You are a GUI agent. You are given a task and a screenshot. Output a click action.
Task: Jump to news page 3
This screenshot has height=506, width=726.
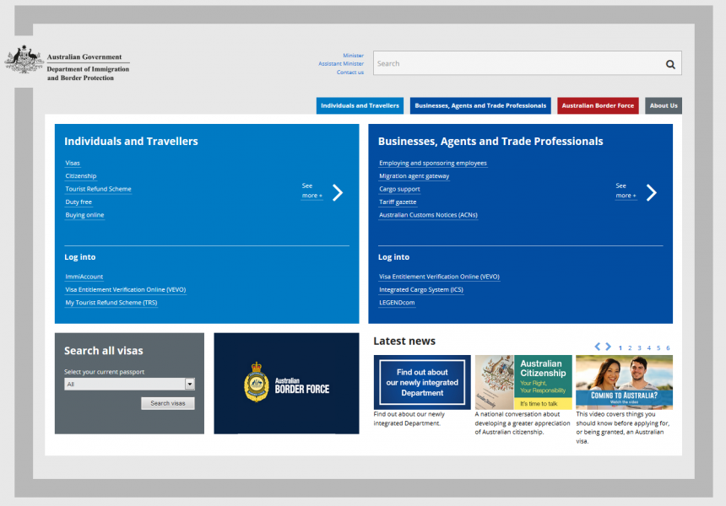click(639, 347)
